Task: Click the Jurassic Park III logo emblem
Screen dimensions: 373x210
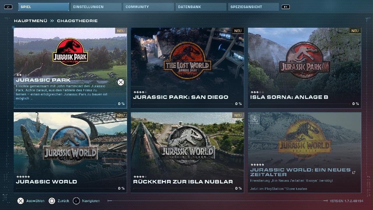Action: coord(305,60)
